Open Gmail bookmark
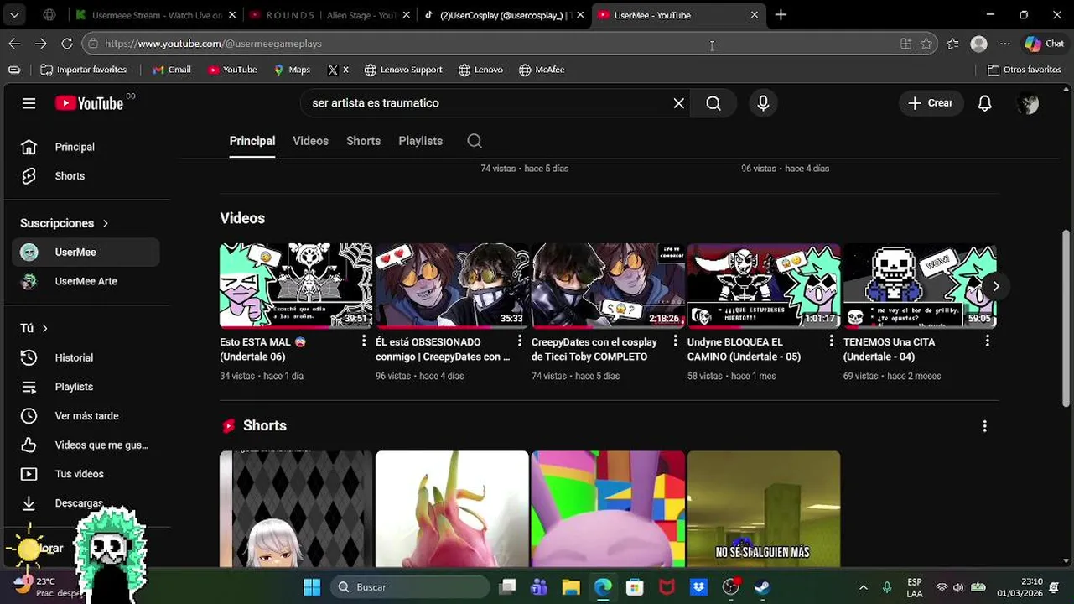 tap(172, 70)
